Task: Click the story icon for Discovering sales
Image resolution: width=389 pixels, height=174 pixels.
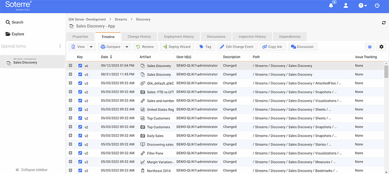Action: tap(143, 144)
